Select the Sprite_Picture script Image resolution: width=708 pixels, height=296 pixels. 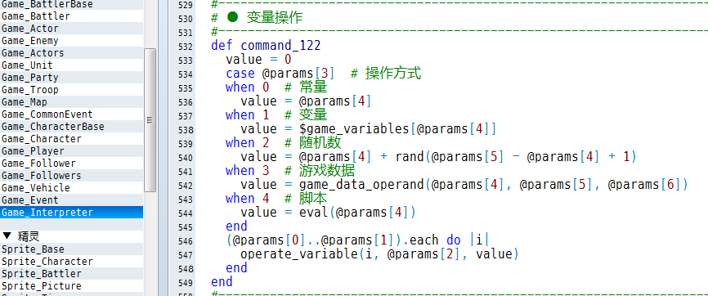[x=71, y=285]
